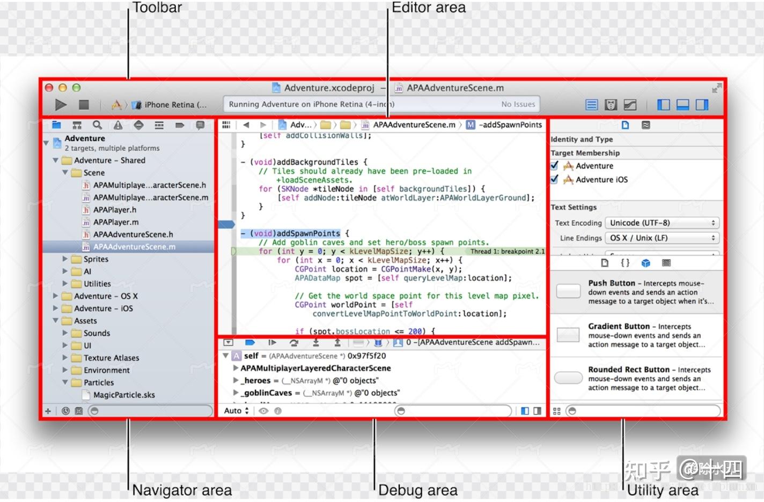Change Text Encoding from Unicode UTF-8

point(662,223)
